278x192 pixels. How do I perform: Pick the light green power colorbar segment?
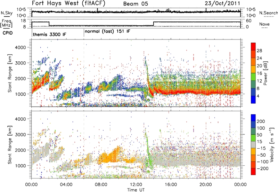click(253, 77)
